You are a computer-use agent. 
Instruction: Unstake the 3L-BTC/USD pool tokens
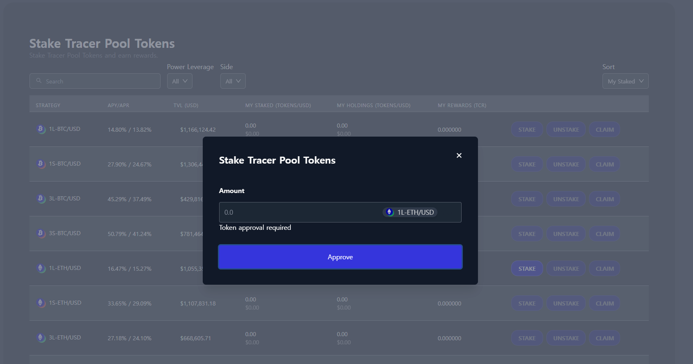[566, 199]
